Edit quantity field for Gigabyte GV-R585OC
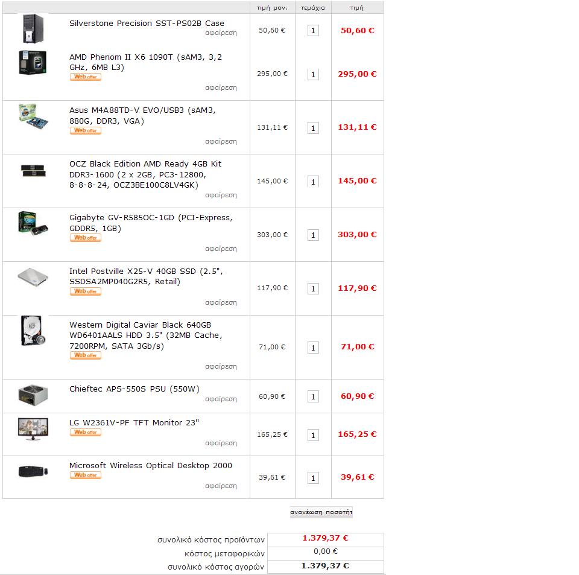579x575 pixels. [313, 235]
